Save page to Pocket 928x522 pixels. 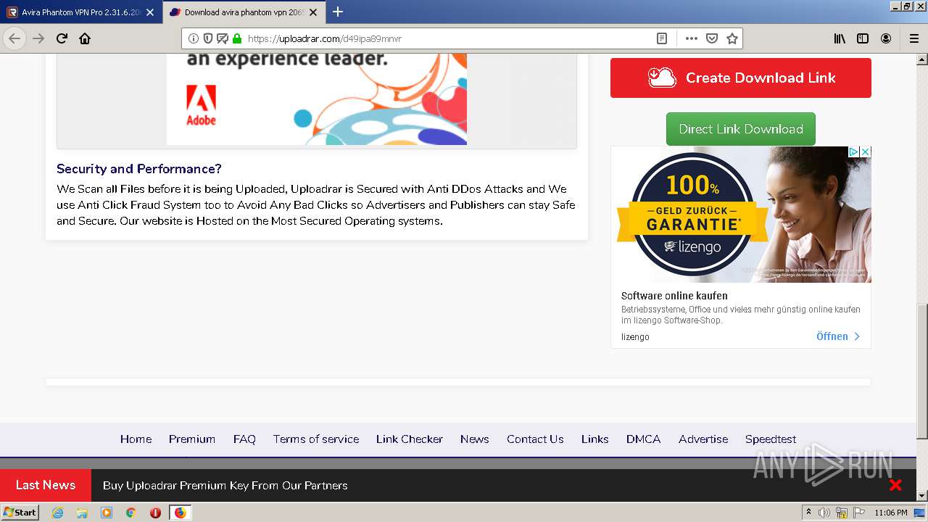point(712,38)
